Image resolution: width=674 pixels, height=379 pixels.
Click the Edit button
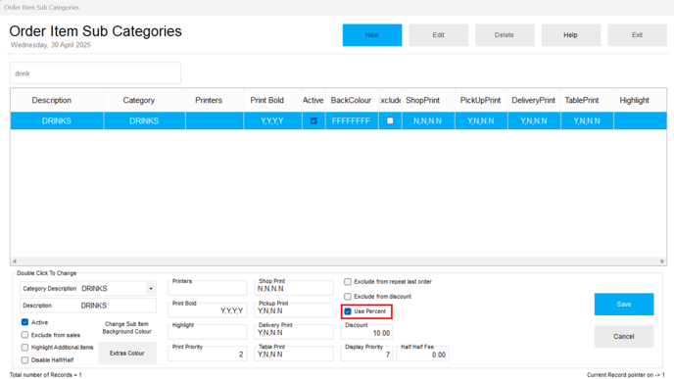pos(438,35)
